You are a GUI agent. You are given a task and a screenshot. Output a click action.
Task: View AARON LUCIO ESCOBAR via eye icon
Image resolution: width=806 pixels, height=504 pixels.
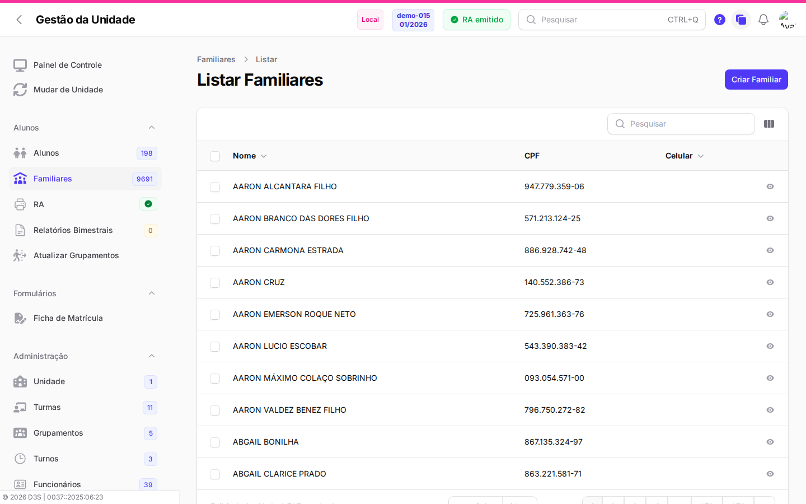pyautogui.click(x=770, y=346)
